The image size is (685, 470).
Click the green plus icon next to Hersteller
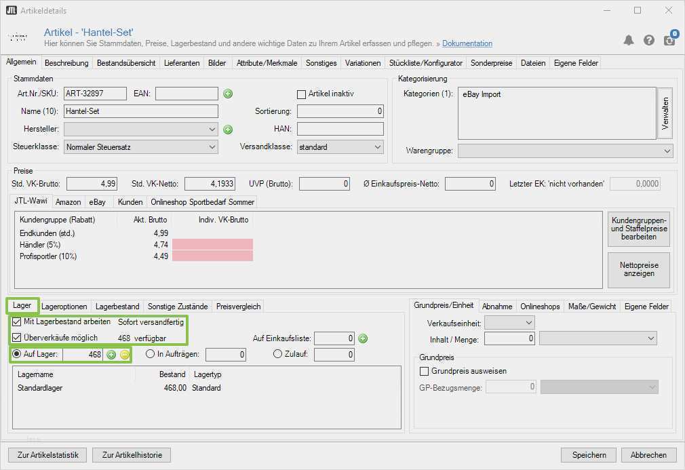(228, 130)
